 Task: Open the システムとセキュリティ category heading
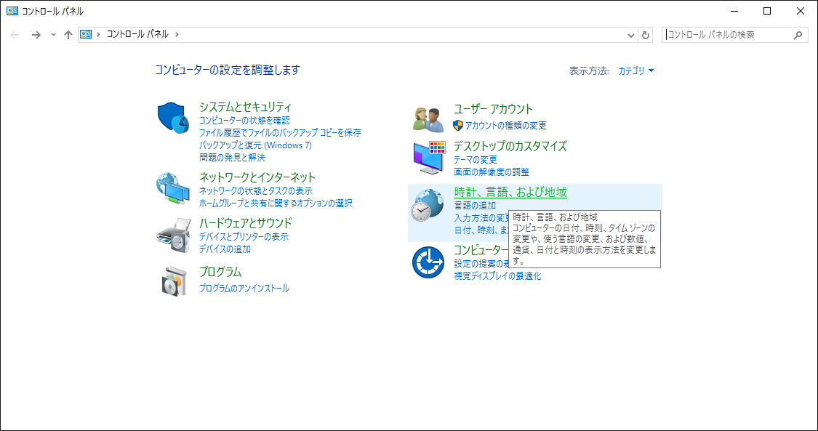coord(245,108)
